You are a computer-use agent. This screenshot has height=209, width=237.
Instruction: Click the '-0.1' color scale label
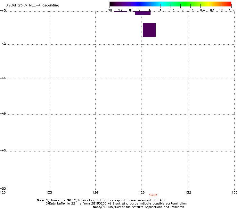coord(211,10)
